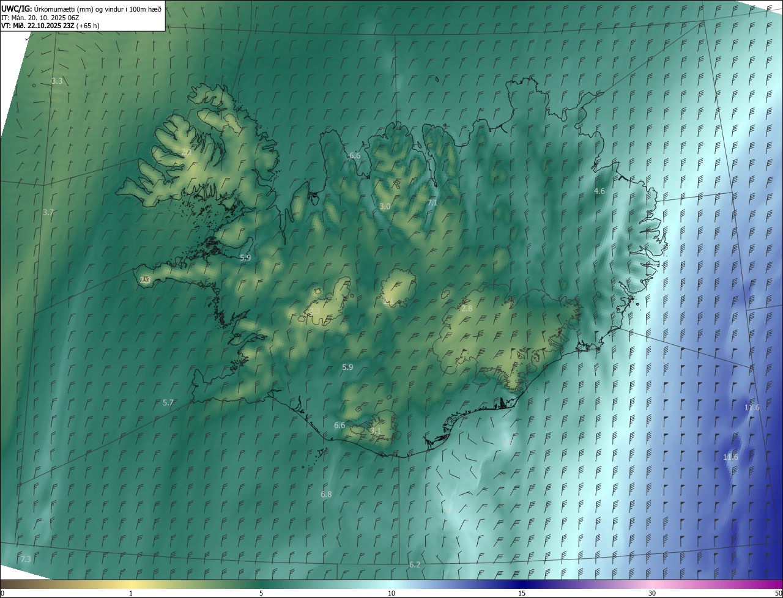Click the "5" tick on the color scale
Image resolution: width=783 pixels, height=598 pixels.
pyautogui.click(x=261, y=594)
